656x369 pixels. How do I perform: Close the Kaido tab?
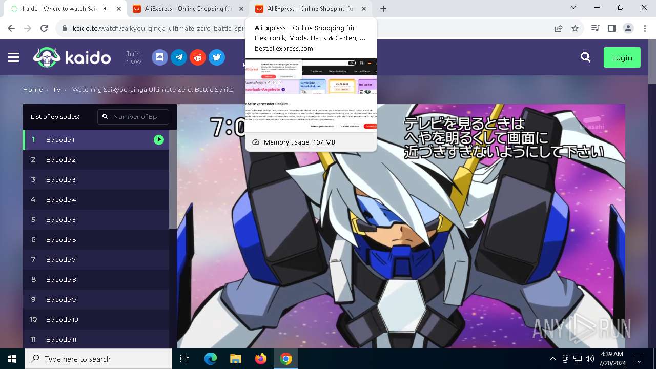(x=119, y=9)
